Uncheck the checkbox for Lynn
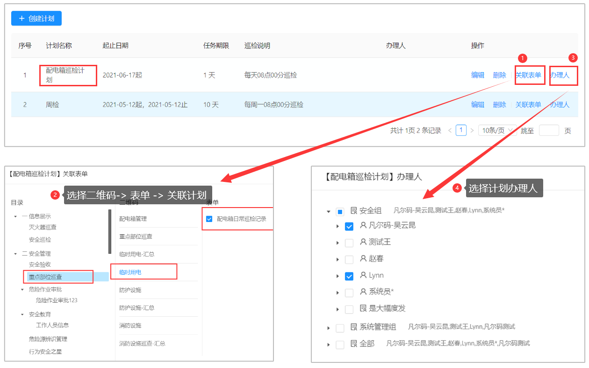Screen dimensions: 589x368 point(348,276)
